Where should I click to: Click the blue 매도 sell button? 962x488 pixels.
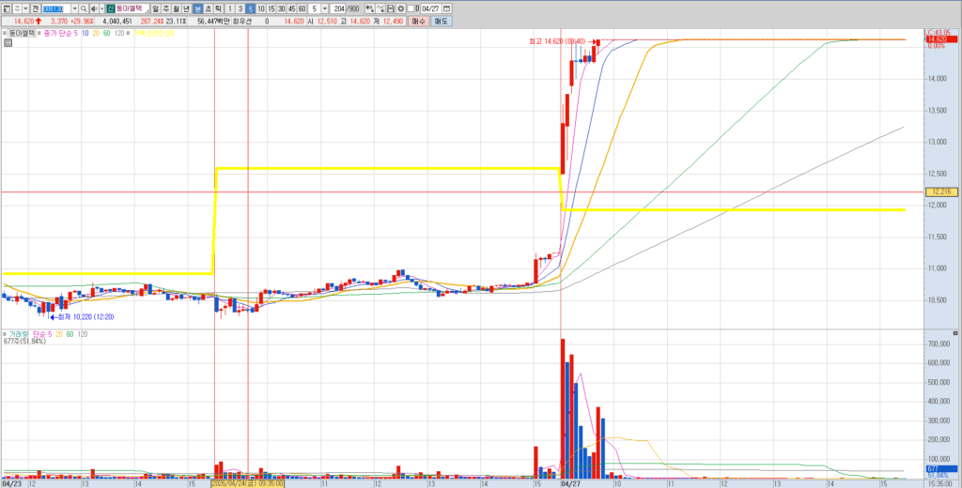pos(442,21)
